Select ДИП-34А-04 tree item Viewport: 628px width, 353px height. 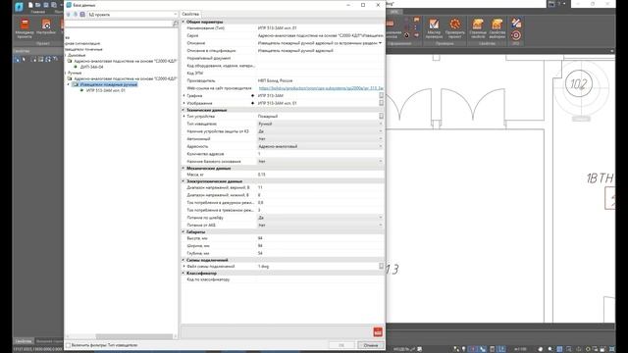tap(91, 67)
